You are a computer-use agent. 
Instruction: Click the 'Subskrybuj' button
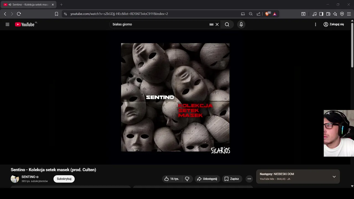(x=64, y=179)
